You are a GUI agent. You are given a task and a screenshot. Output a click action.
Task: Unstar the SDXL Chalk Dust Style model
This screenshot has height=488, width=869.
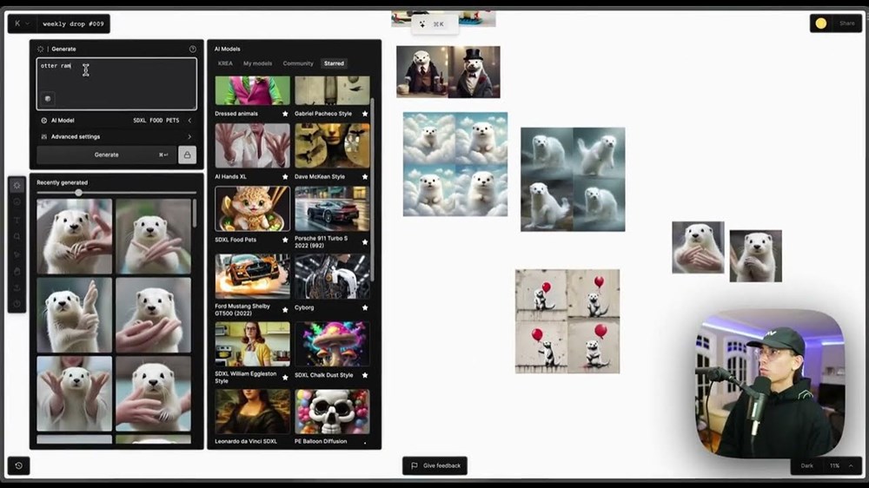coord(365,375)
